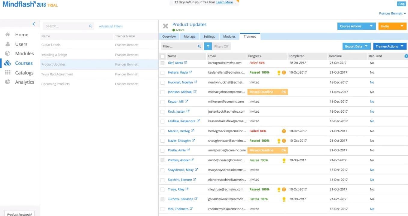
Task: Open the Trainee Actions dropdown menu
Action: pos(389,47)
